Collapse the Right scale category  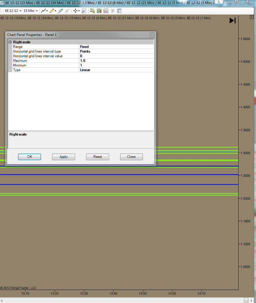[10, 42]
